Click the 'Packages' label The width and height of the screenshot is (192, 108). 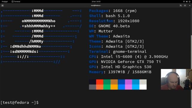99,11
